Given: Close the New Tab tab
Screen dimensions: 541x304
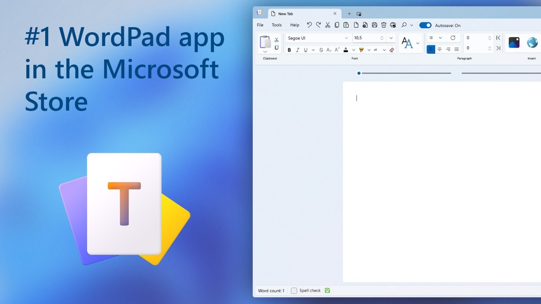Looking at the screenshot, I should (x=335, y=14).
